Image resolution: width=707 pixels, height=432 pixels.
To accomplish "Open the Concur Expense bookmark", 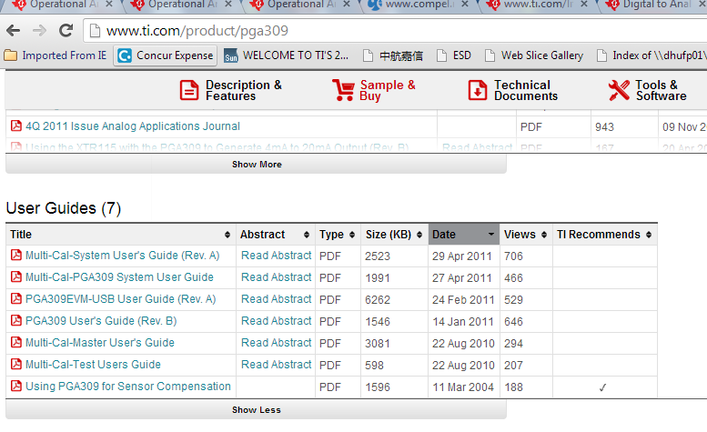I will pos(165,55).
